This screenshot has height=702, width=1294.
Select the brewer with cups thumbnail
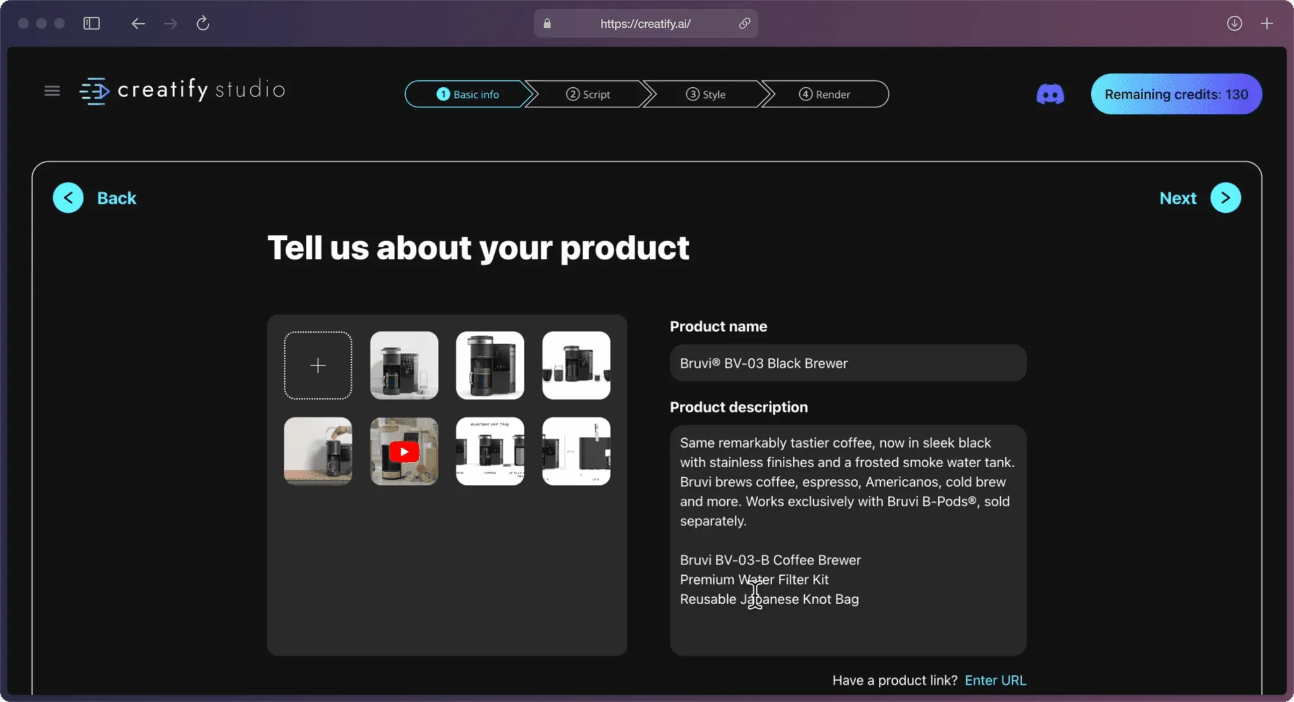tap(576, 366)
